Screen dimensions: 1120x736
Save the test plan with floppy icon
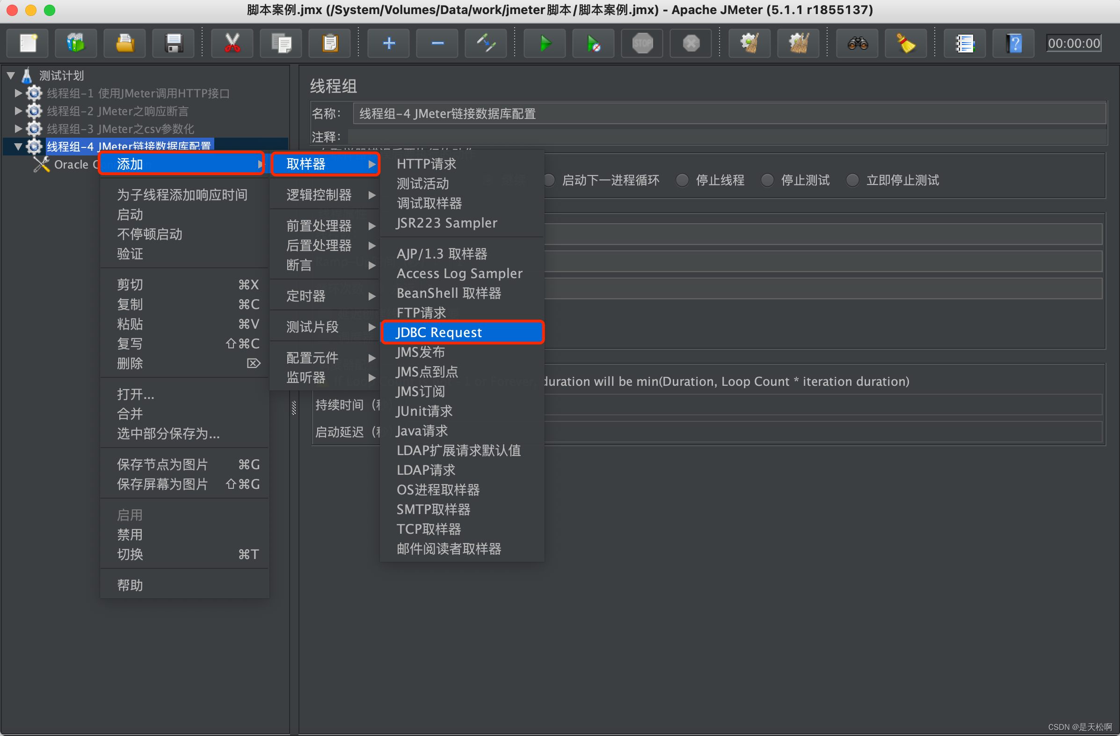pyautogui.click(x=173, y=44)
